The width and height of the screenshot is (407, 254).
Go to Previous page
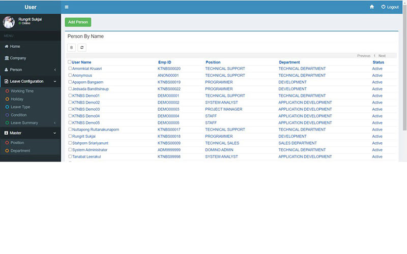(x=364, y=56)
